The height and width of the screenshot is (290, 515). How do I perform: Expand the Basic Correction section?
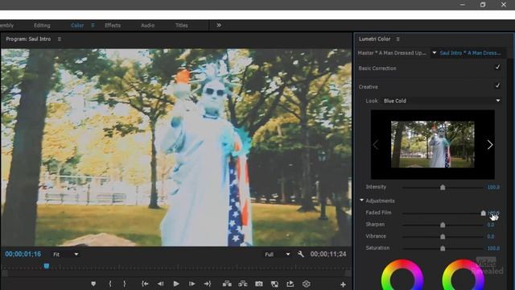(377, 68)
